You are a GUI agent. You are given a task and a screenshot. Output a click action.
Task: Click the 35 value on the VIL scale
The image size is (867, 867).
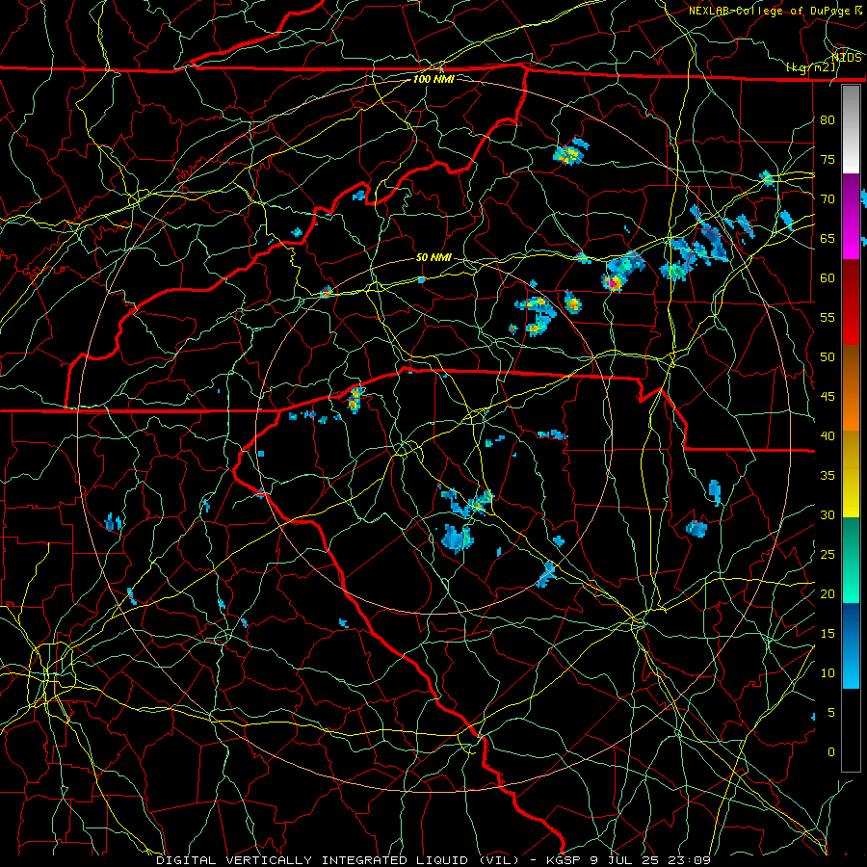pyautogui.click(x=828, y=476)
